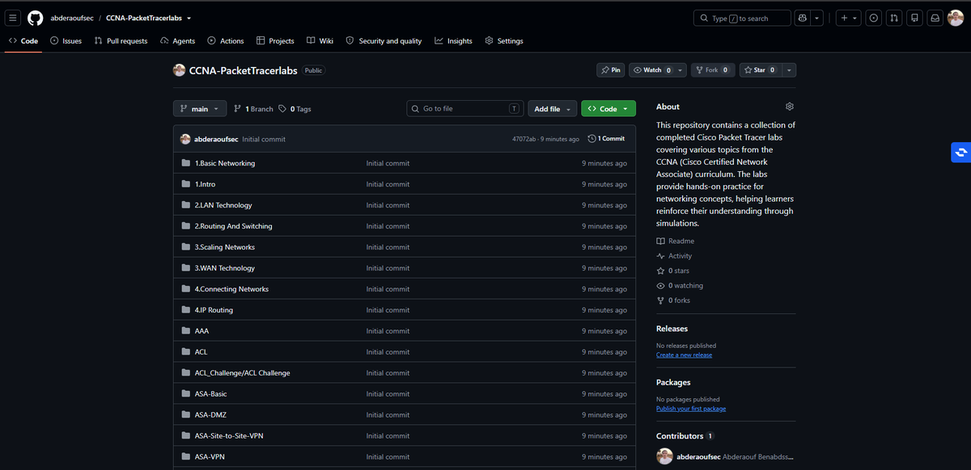The width and height of the screenshot is (971, 470).
Task: Open abderaoufsec contributor avatar in sidebar
Action: 664,457
